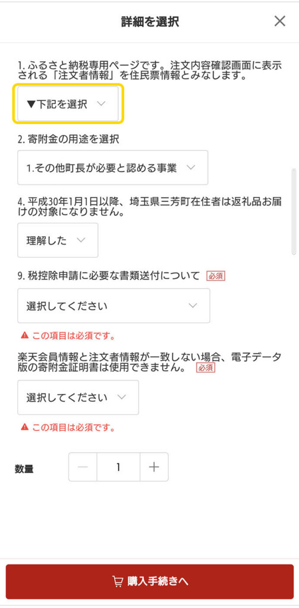Open the 寄附金証明書 選択してください dropdown
Image resolution: width=299 pixels, height=608 pixels.
(x=78, y=397)
